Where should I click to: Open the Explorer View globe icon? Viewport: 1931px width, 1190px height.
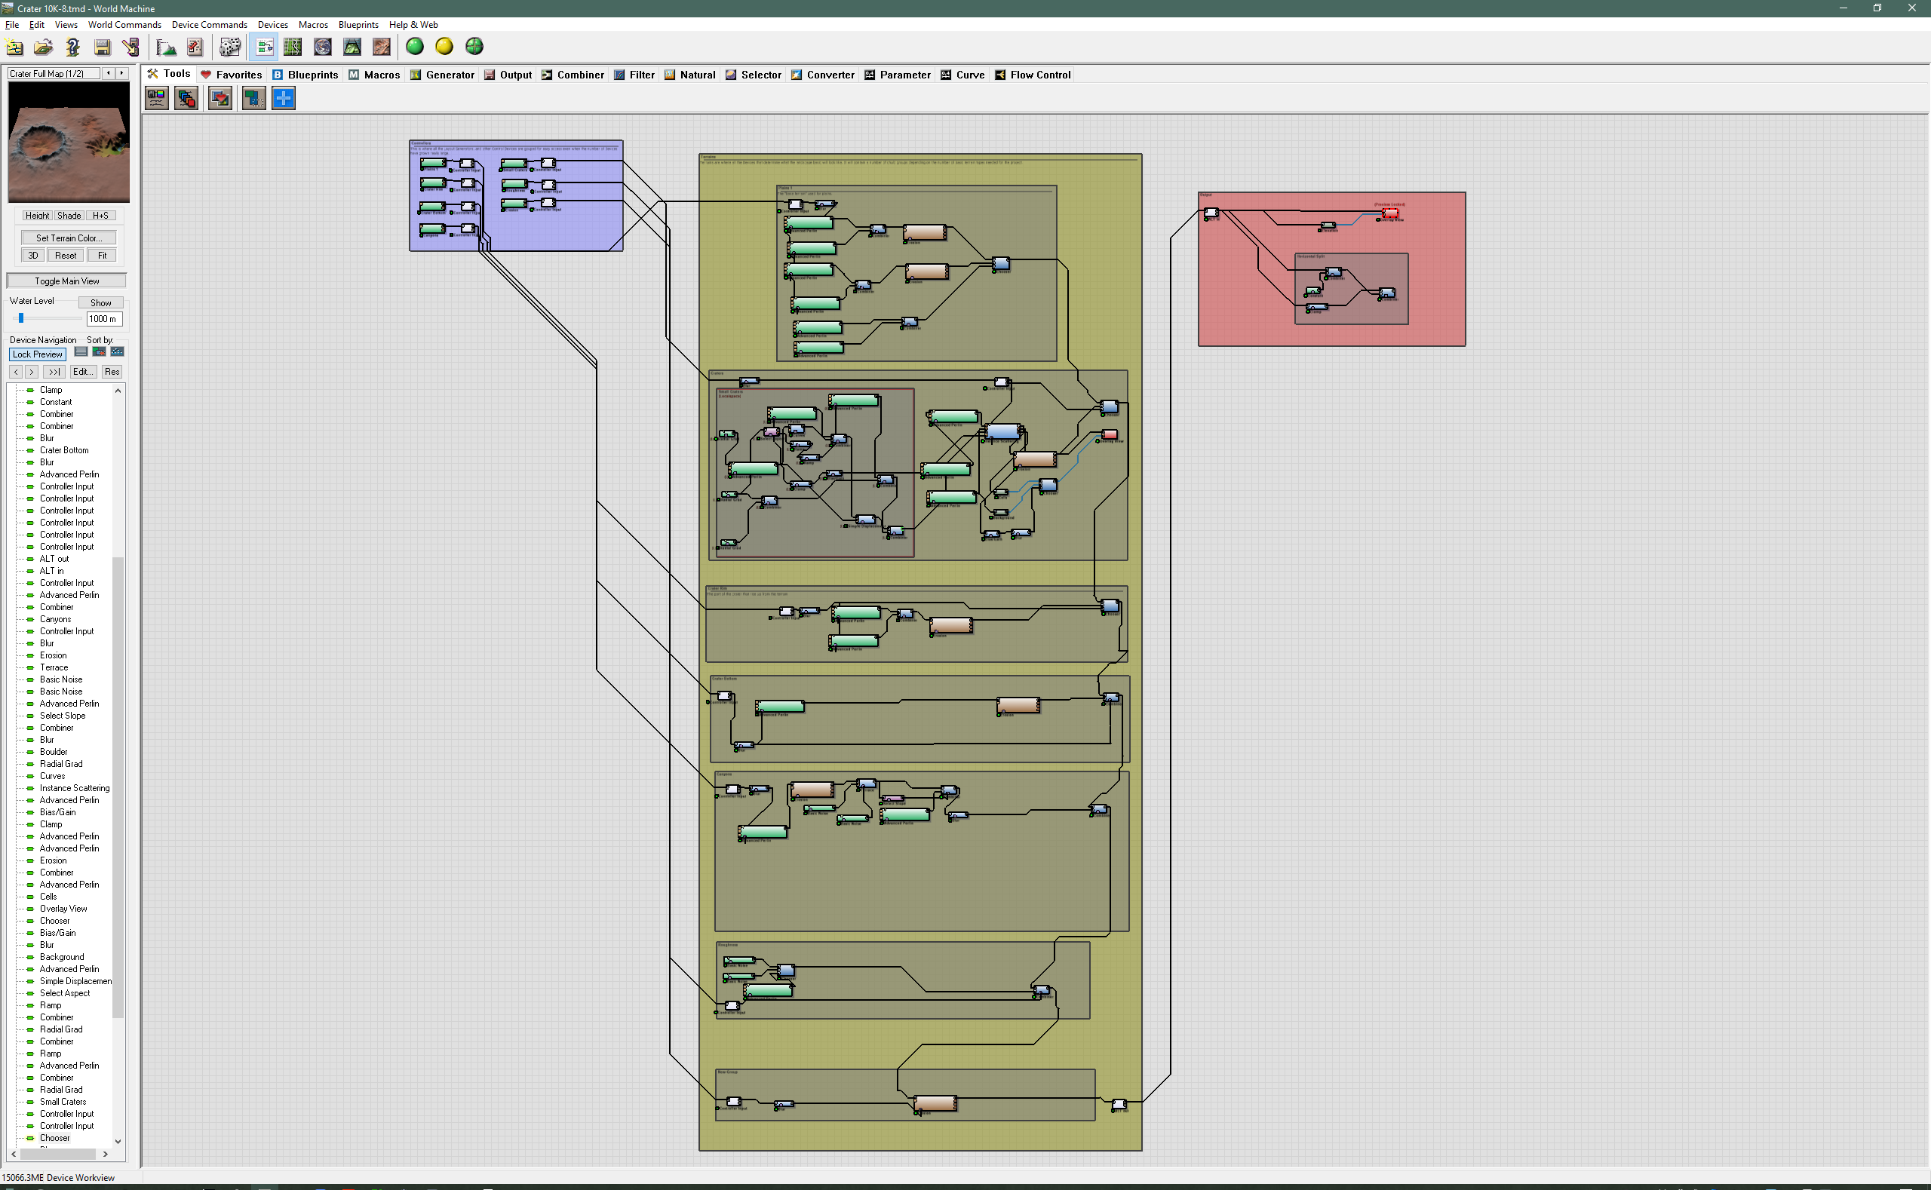point(323,48)
